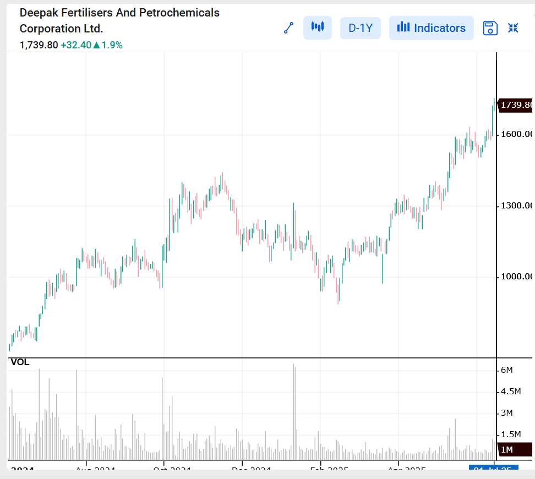Click the 1.5M volume axis label
The width and height of the screenshot is (535, 479).
pyautogui.click(x=511, y=434)
